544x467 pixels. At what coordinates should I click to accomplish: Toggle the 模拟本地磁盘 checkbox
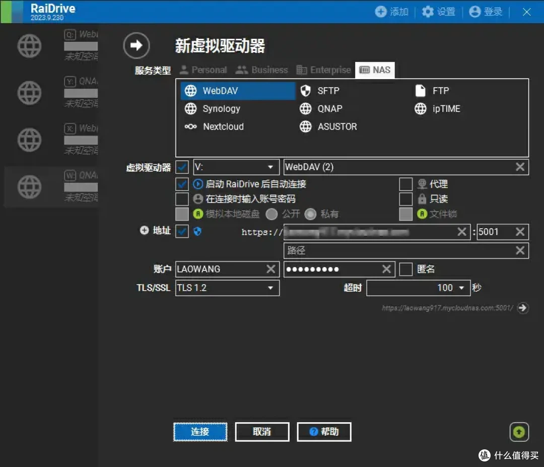(x=182, y=214)
